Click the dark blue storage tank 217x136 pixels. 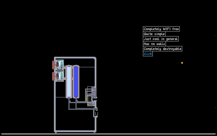pos(76,82)
